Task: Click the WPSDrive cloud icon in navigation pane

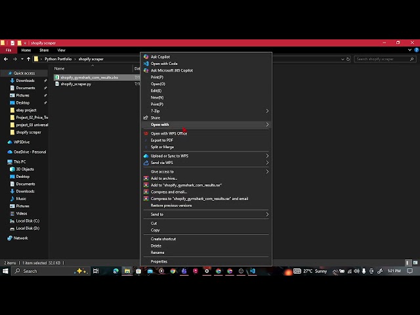Action: (x=10, y=142)
